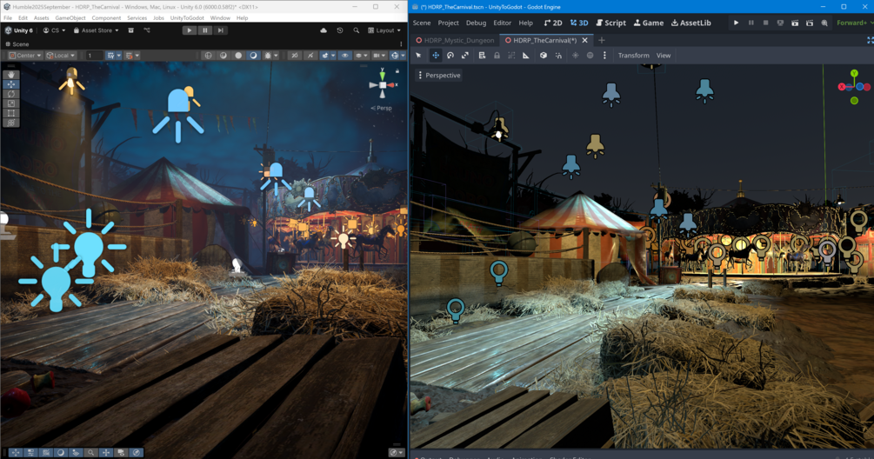This screenshot has height=459, width=874.
Task: Select the Rect tool in Unity's tool overlay
Action: [x=11, y=112]
